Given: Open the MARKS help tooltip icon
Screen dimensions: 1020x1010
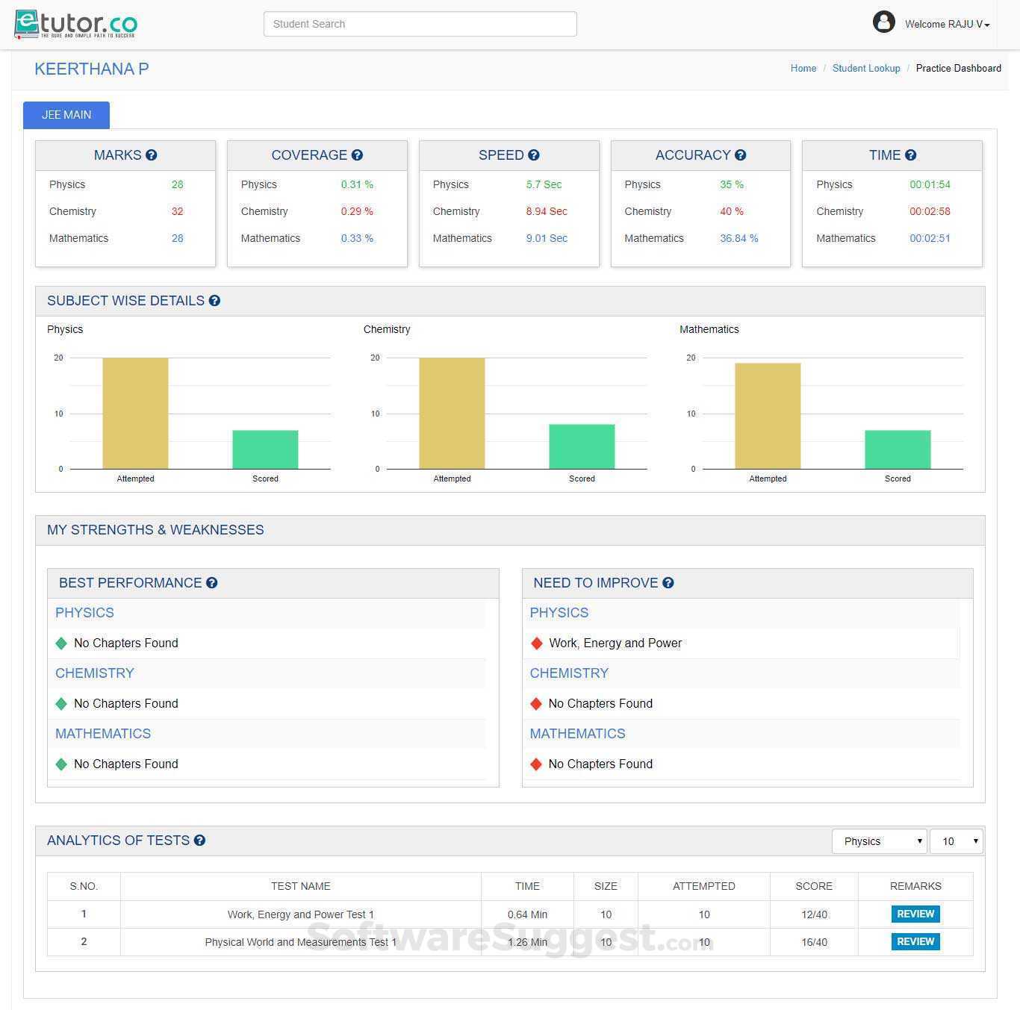Looking at the screenshot, I should point(152,155).
